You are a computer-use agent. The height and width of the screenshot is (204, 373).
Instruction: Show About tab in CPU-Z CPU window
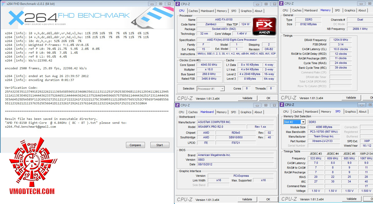258,11
